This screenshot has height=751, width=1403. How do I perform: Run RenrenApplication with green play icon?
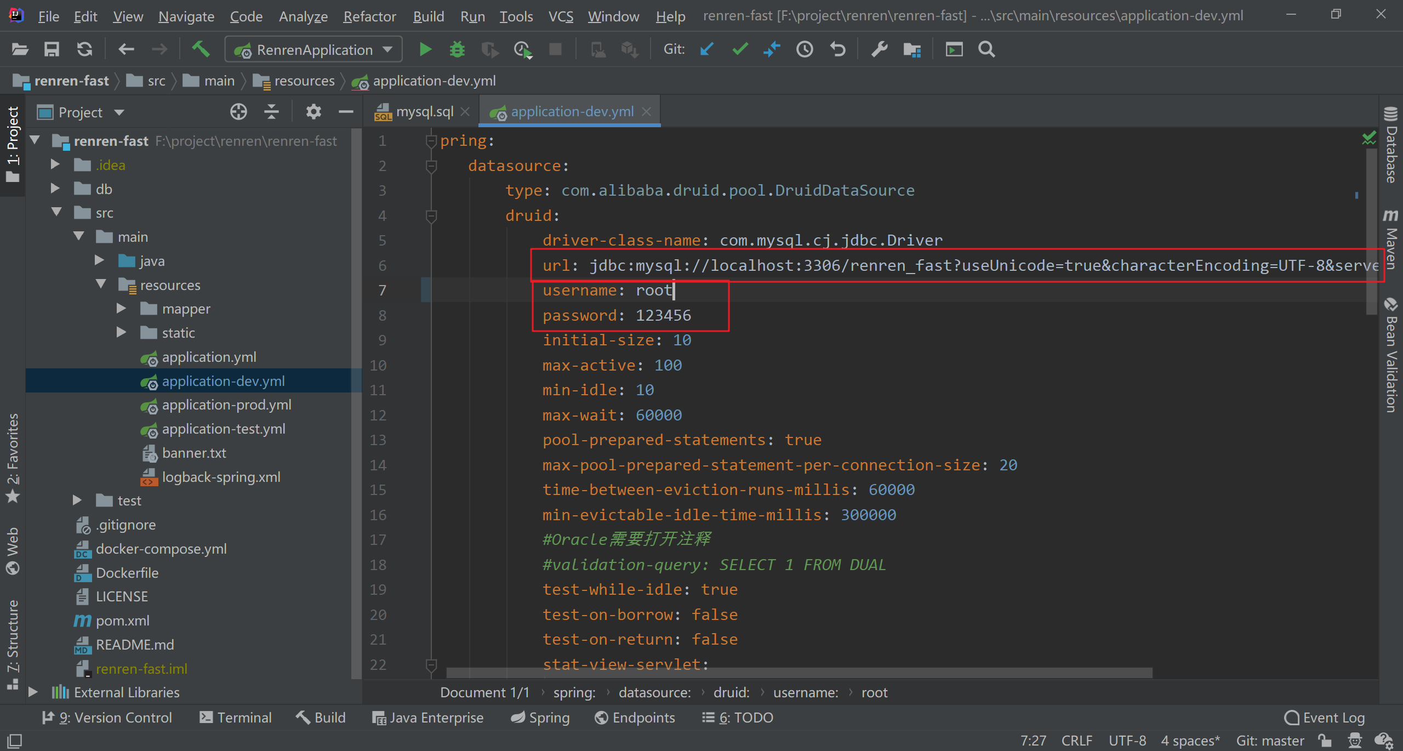425,50
